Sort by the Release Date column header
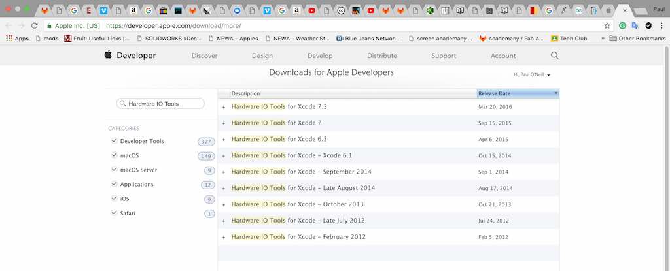Image resolution: width=670 pixels, height=271 pixels. pyautogui.click(x=518, y=93)
